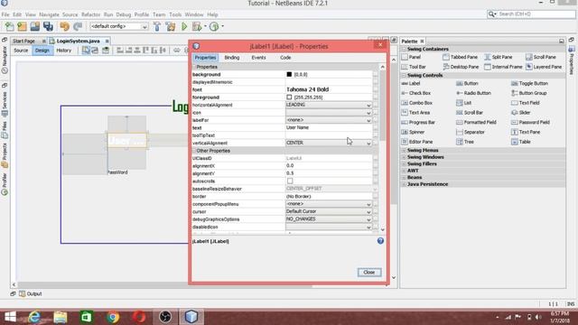The height and width of the screenshot is (325, 578).
Task: Click the Save All toolbar icon
Action: coord(48,26)
